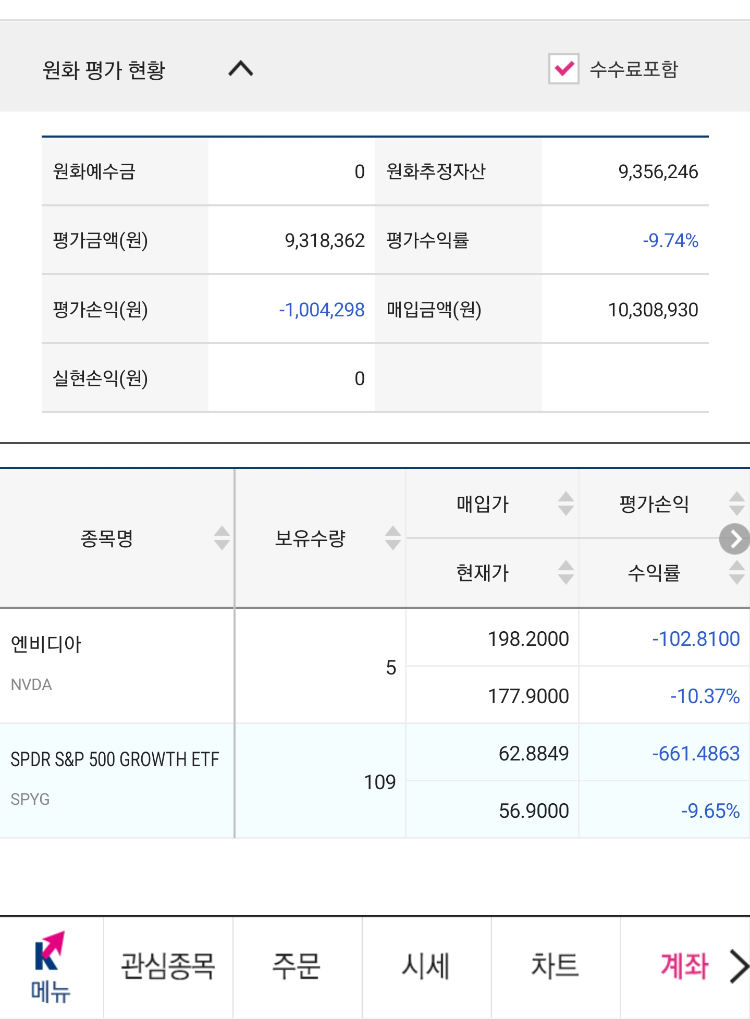
Task: Click the 평가손익 column header
Action: pos(654,504)
